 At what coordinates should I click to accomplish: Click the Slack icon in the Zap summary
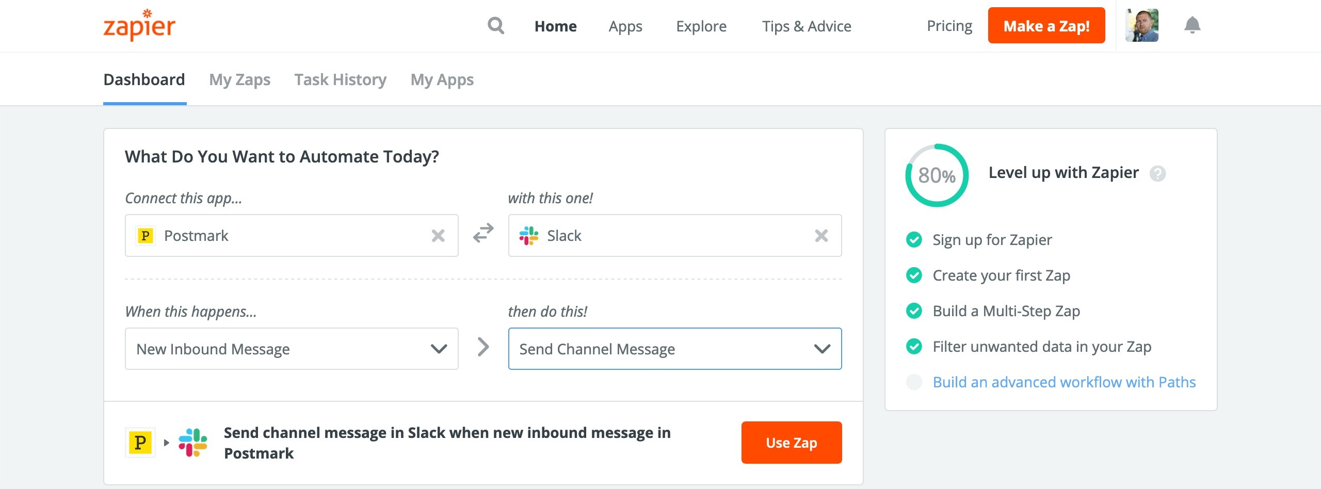[193, 443]
